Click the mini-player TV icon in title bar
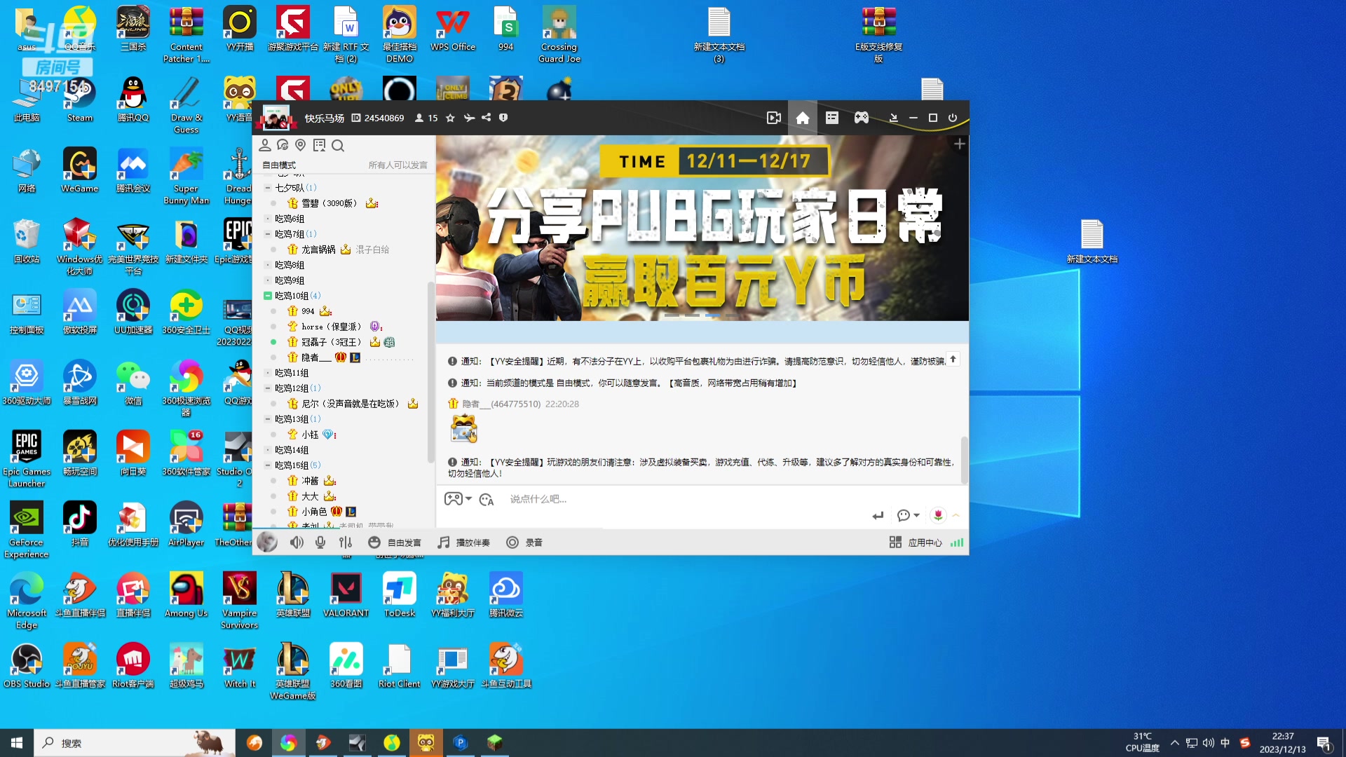The height and width of the screenshot is (757, 1346). coord(773,117)
